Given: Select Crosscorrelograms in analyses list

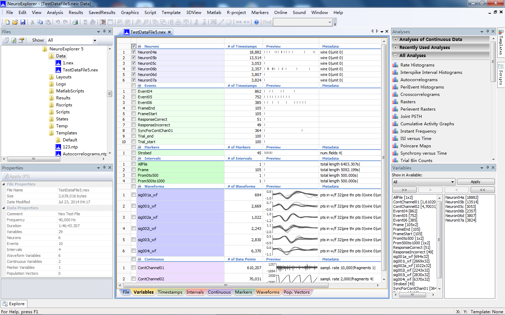Looking at the screenshot, I should (420, 94).
